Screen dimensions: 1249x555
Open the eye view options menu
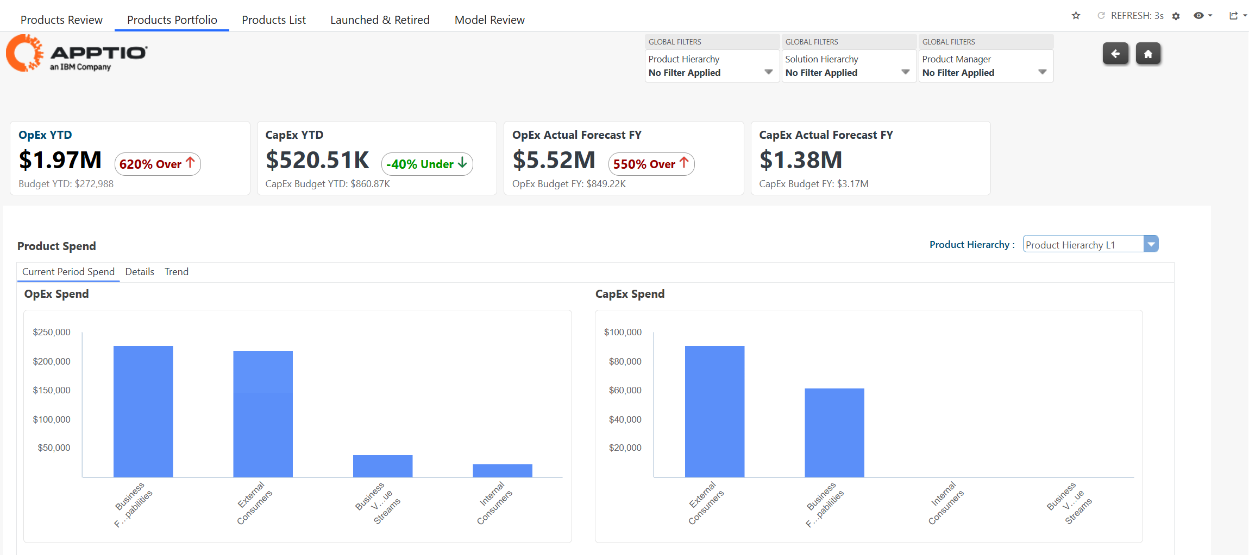click(x=1202, y=16)
